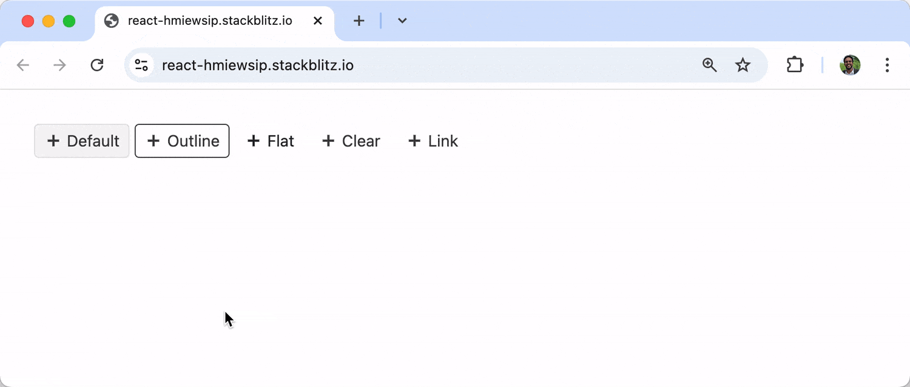
Task: Expand the tab search dropdown
Action: click(402, 21)
